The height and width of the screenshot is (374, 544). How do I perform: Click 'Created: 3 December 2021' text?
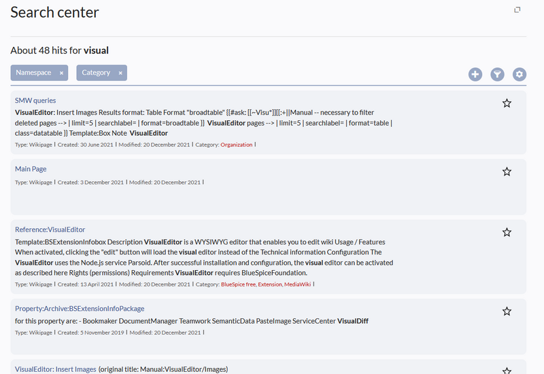coord(90,183)
